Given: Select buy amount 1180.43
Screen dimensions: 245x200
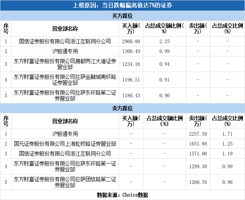Looking at the screenshot, I should tap(131, 95).
